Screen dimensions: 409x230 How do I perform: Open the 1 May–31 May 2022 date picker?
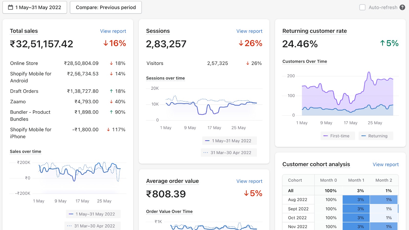coord(35,7)
